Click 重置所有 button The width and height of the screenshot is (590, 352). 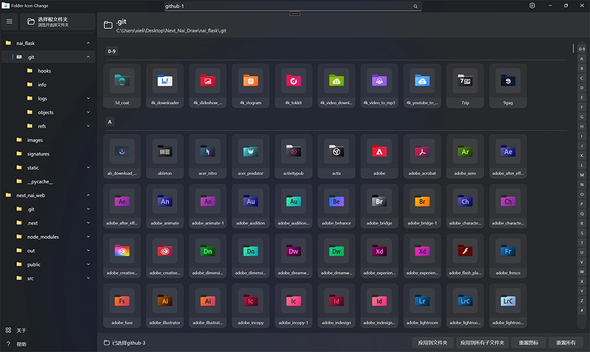566,343
